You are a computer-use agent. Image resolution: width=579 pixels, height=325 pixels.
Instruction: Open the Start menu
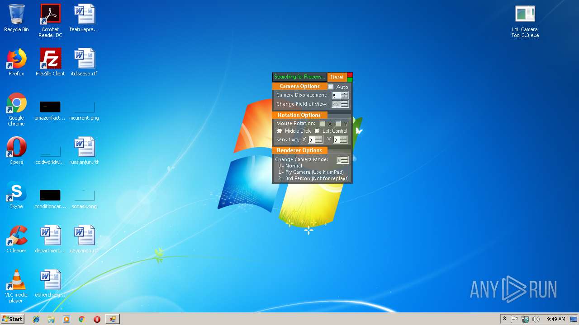(x=13, y=319)
